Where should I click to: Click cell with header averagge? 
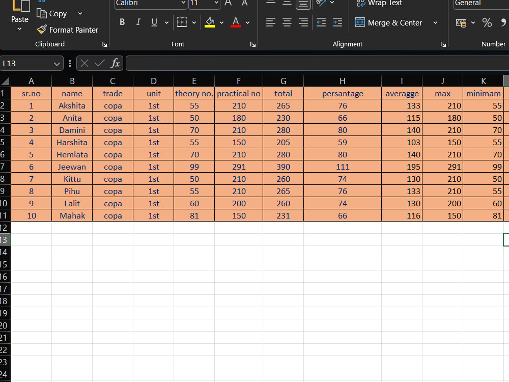tap(402, 93)
